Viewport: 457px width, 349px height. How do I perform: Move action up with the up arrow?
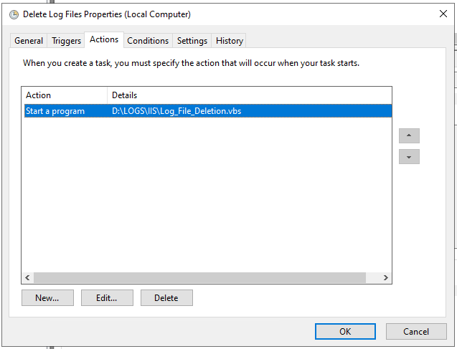(409, 136)
